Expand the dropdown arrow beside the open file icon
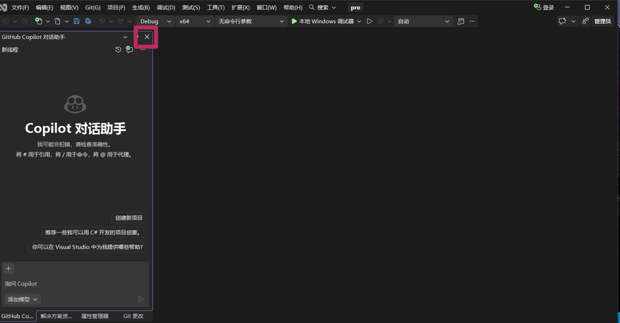Viewport: 620px width, 323px height. pyautogui.click(x=67, y=21)
